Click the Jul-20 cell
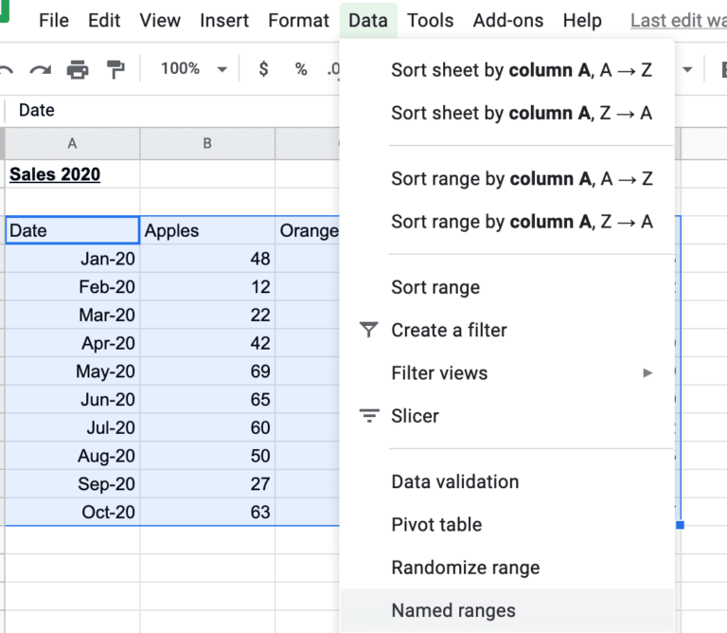This screenshot has height=633, width=727. pos(72,427)
